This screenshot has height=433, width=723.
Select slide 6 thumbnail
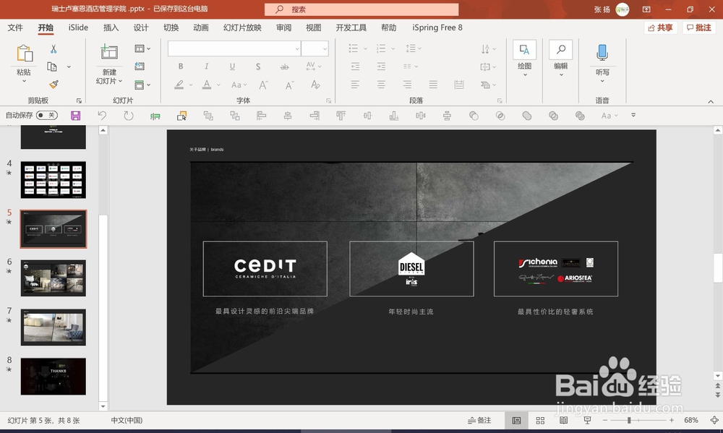(53, 278)
